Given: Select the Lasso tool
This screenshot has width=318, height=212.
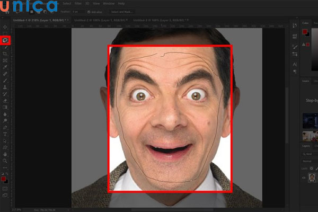Looking at the screenshot, I should click(6, 40).
